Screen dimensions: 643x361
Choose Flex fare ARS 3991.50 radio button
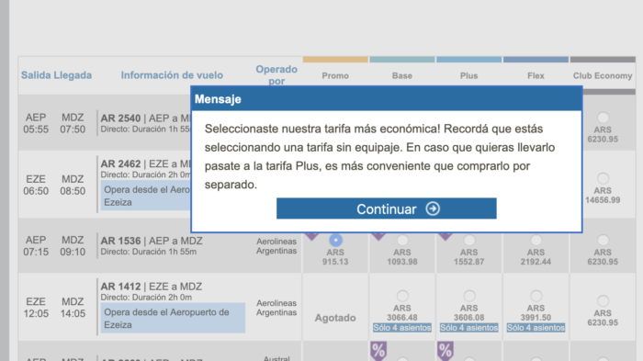pyautogui.click(x=536, y=296)
